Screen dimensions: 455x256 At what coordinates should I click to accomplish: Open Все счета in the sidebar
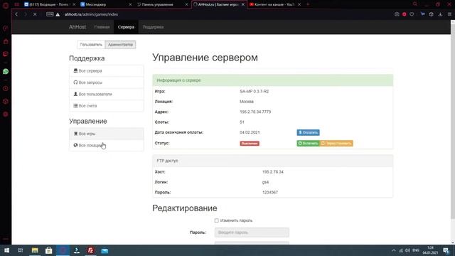[x=107, y=106]
